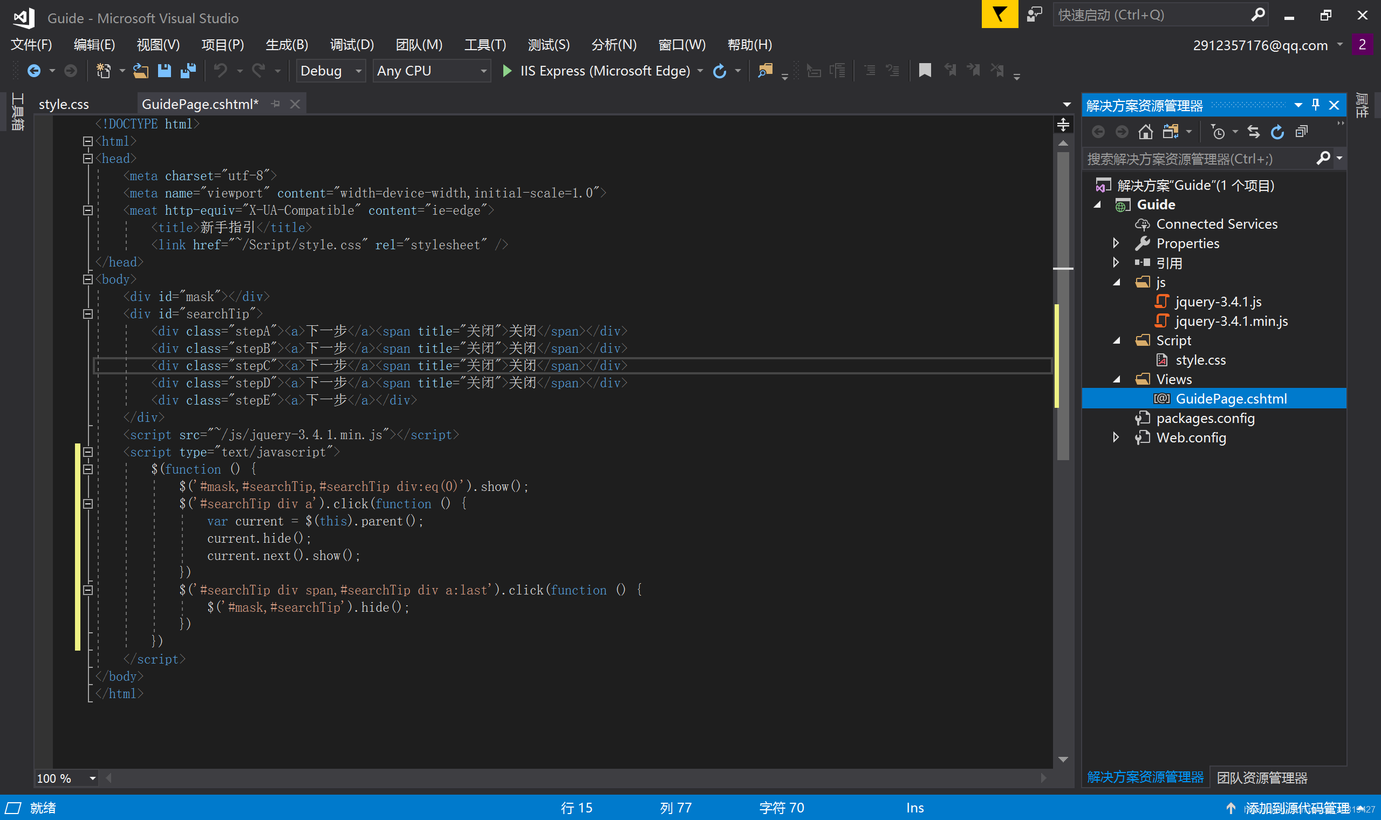
Task: Open the 调试(D) menu
Action: (x=351, y=45)
